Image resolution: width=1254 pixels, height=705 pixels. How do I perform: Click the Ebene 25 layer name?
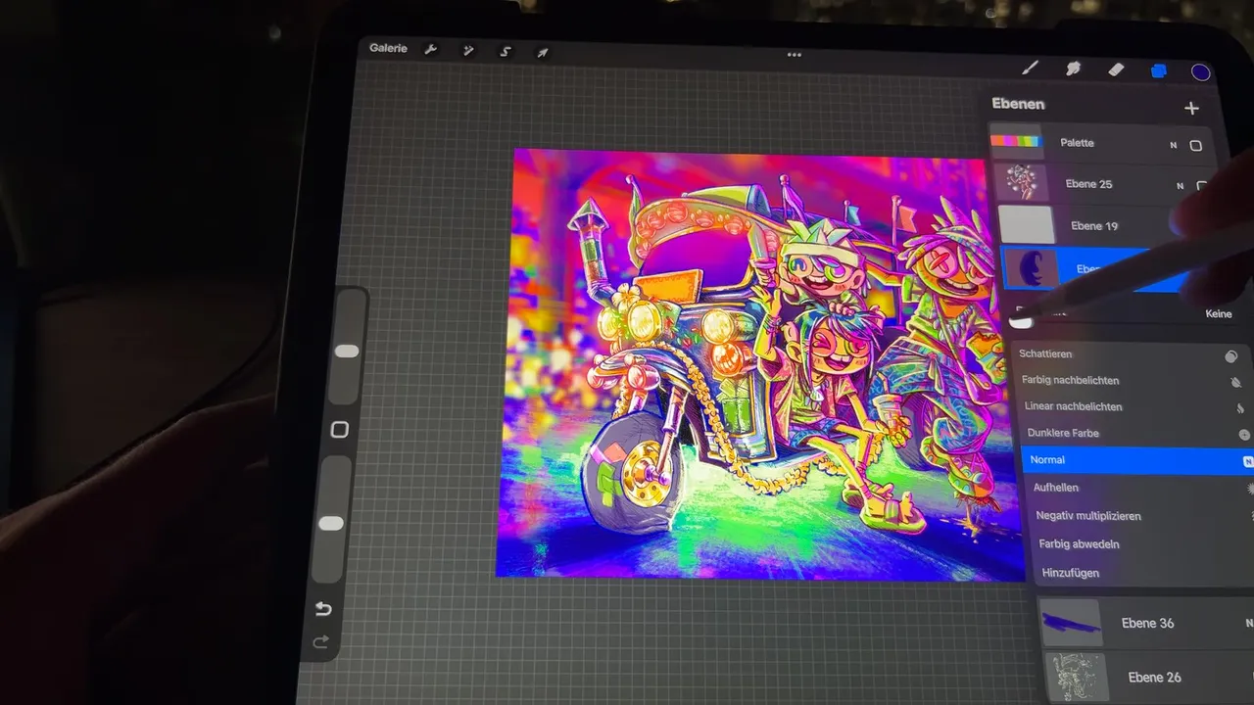[x=1088, y=184]
